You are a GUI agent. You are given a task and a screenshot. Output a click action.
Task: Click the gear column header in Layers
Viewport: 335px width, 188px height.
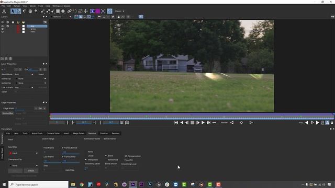8,22
